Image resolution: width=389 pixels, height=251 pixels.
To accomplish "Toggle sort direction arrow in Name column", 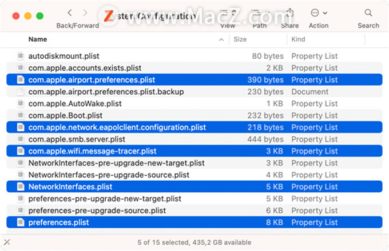I will coord(221,39).
